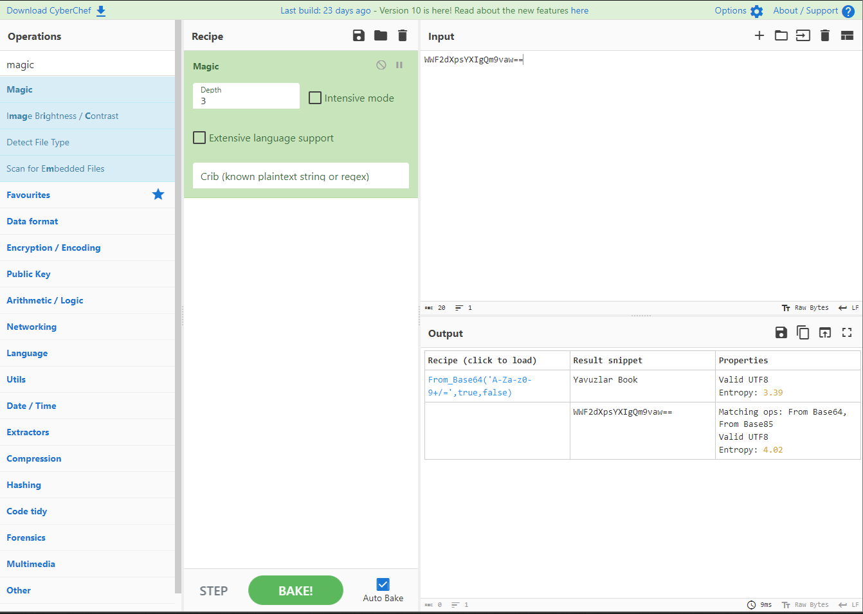863x614 pixels.
Task: Click the Crib plaintext input field
Action: coord(301,176)
